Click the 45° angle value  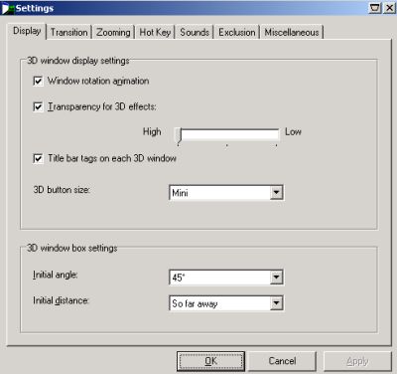pos(179,278)
